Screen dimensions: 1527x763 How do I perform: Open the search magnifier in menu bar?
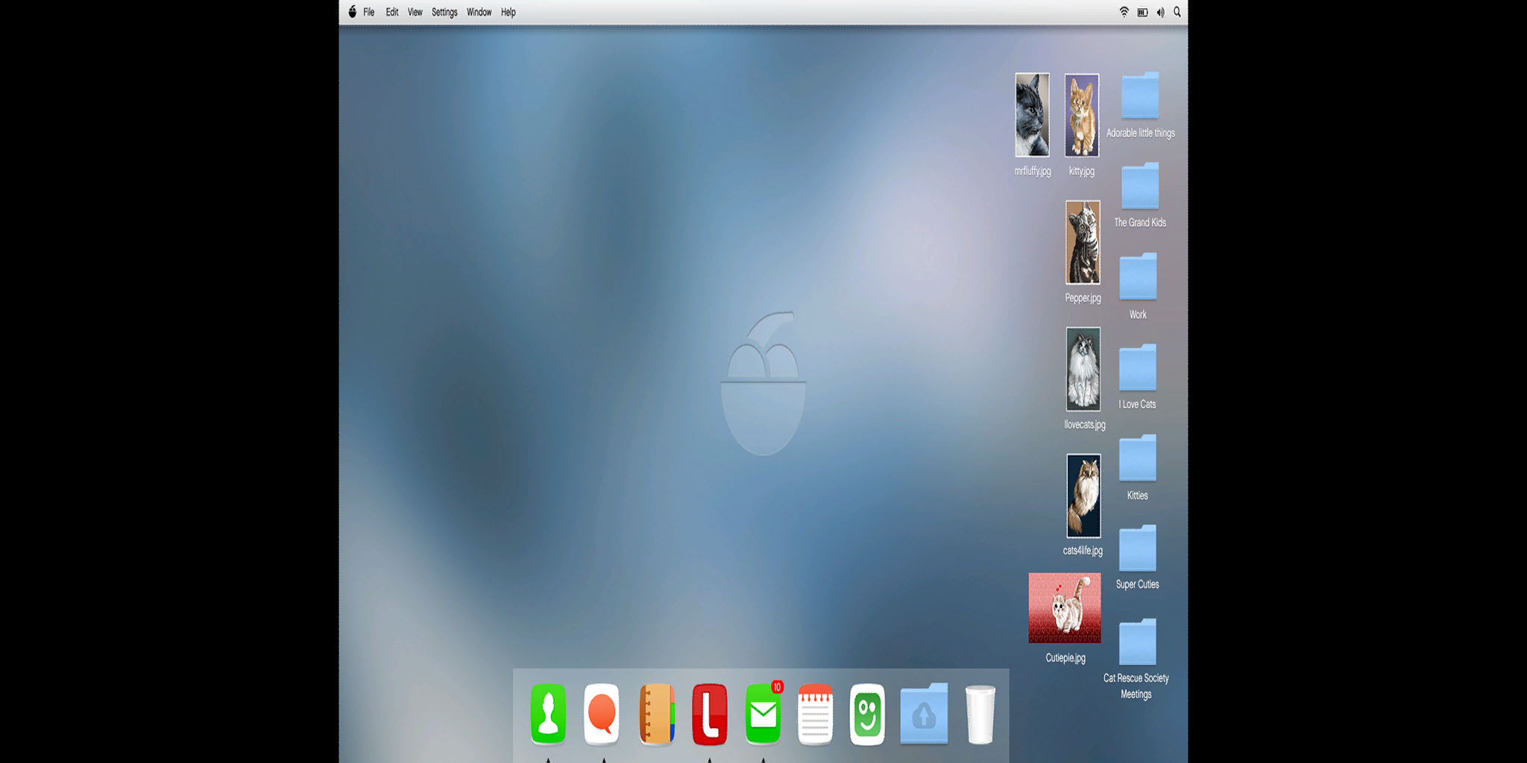[x=1177, y=12]
